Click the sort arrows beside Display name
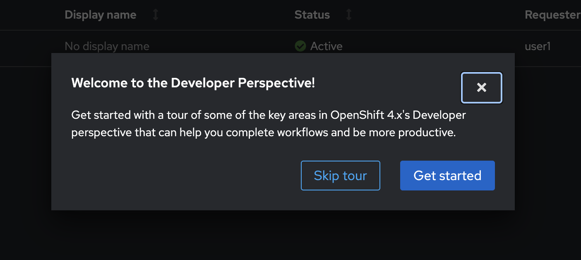This screenshot has height=260, width=581. point(156,15)
